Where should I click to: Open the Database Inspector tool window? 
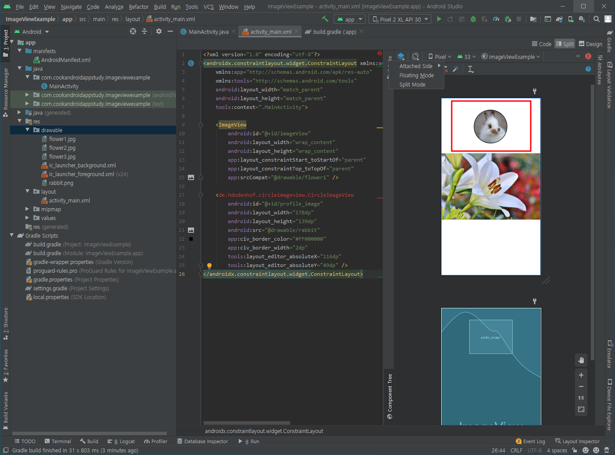202,441
